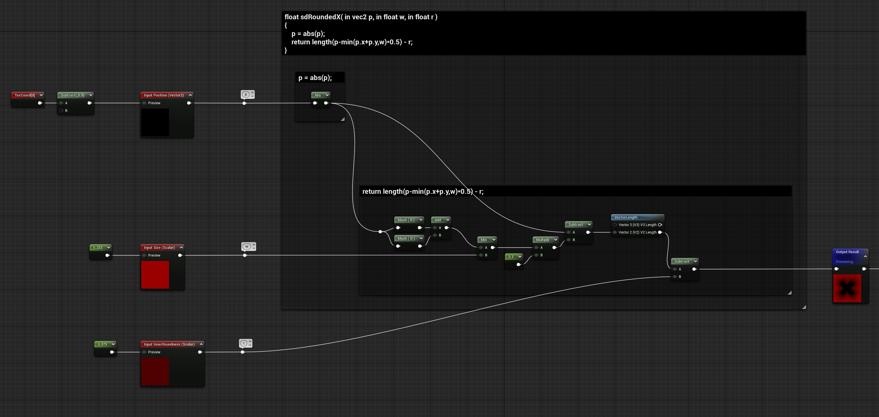Expand the Multiply node dropdown arrow
879x417 pixels.
tap(555, 240)
